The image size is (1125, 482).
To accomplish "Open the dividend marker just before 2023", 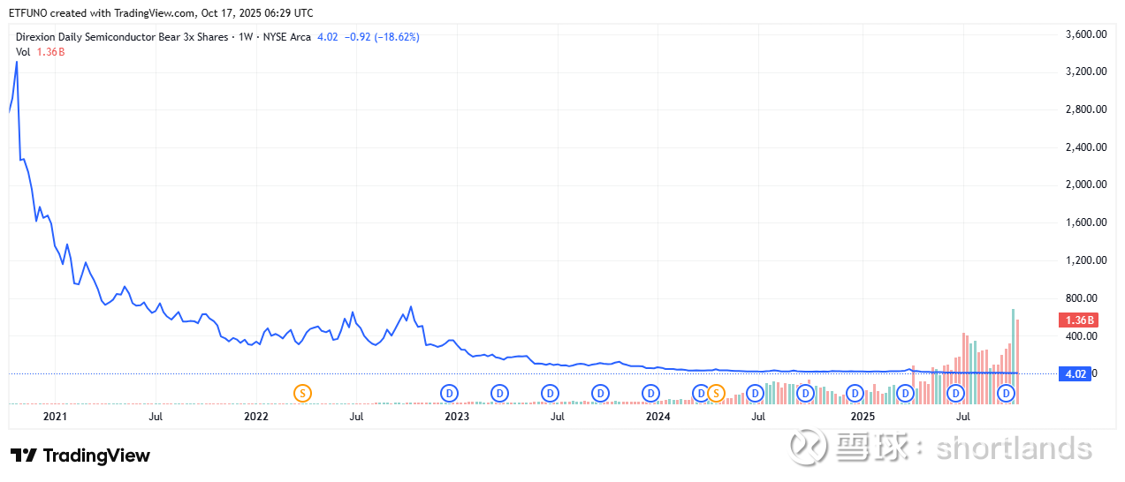I will click(x=449, y=392).
